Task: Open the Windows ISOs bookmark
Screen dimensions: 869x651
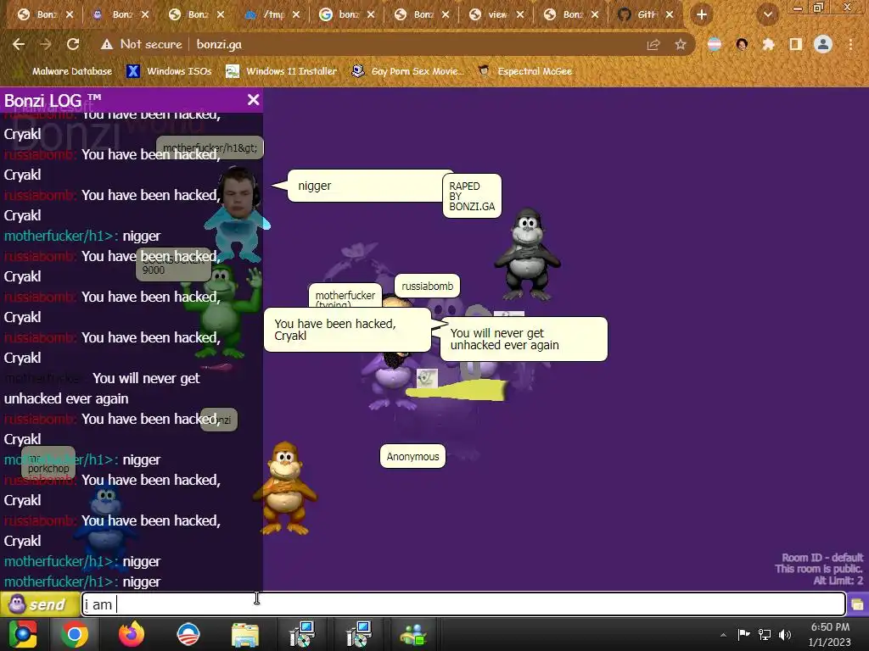Action: coord(170,71)
